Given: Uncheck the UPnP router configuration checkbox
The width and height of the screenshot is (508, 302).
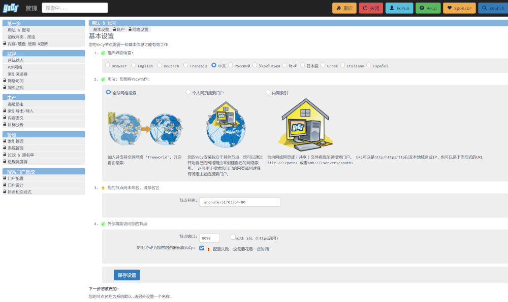Looking at the screenshot, I should pos(202,248).
